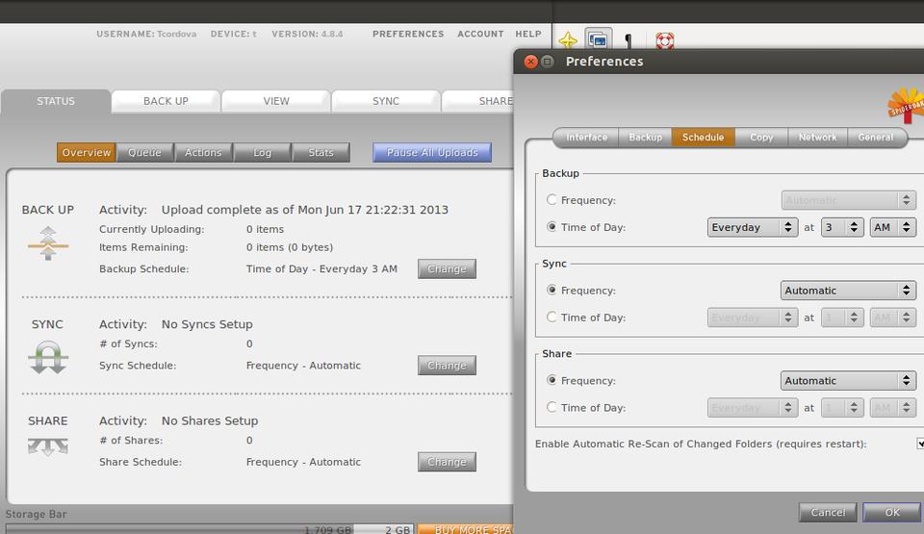Switch to the Copy preferences tab
This screenshot has height=534, width=924.
pos(761,138)
